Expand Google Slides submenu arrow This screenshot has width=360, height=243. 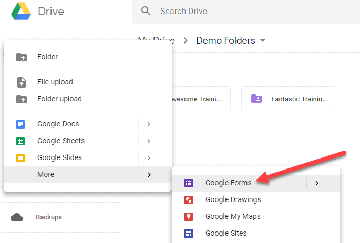pos(149,158)
